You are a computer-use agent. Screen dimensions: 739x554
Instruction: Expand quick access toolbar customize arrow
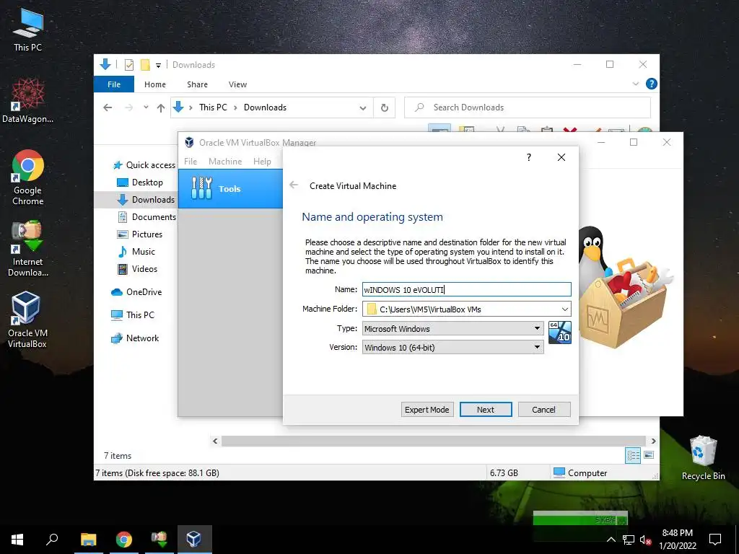point(158,65)
